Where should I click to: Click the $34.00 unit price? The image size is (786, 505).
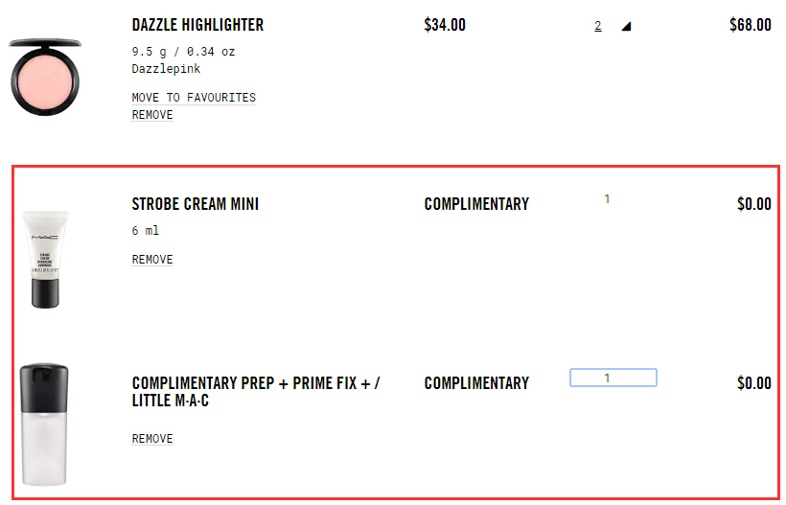pos(445,25)
